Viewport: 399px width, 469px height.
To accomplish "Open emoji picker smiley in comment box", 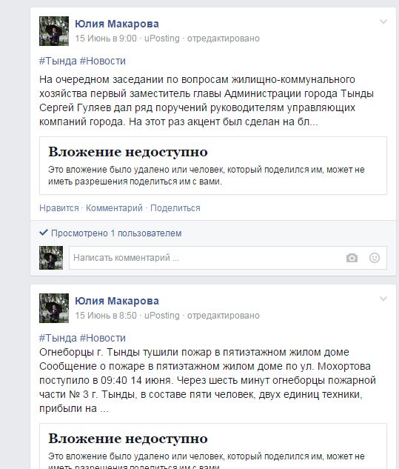I will tap(374, 258).
